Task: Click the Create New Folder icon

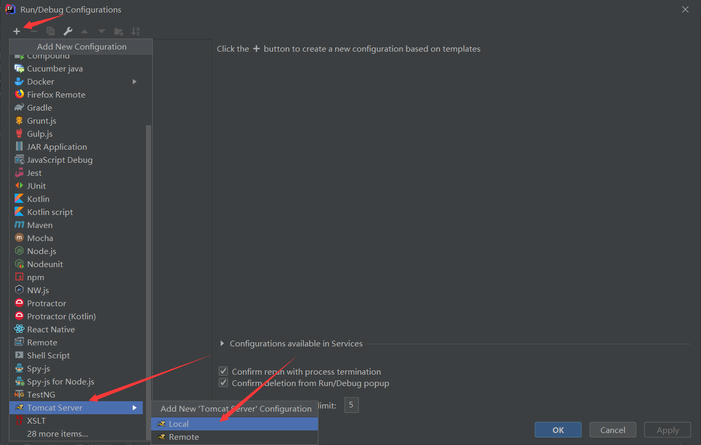Action: [119, 31]
